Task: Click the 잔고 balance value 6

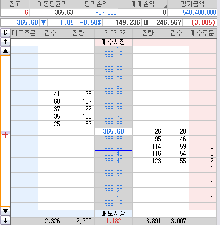Action: click(26, 13)
